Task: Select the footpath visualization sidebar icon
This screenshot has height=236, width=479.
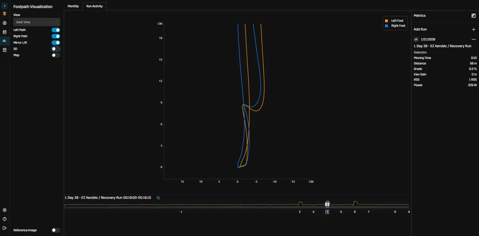Action: [5, 41]
